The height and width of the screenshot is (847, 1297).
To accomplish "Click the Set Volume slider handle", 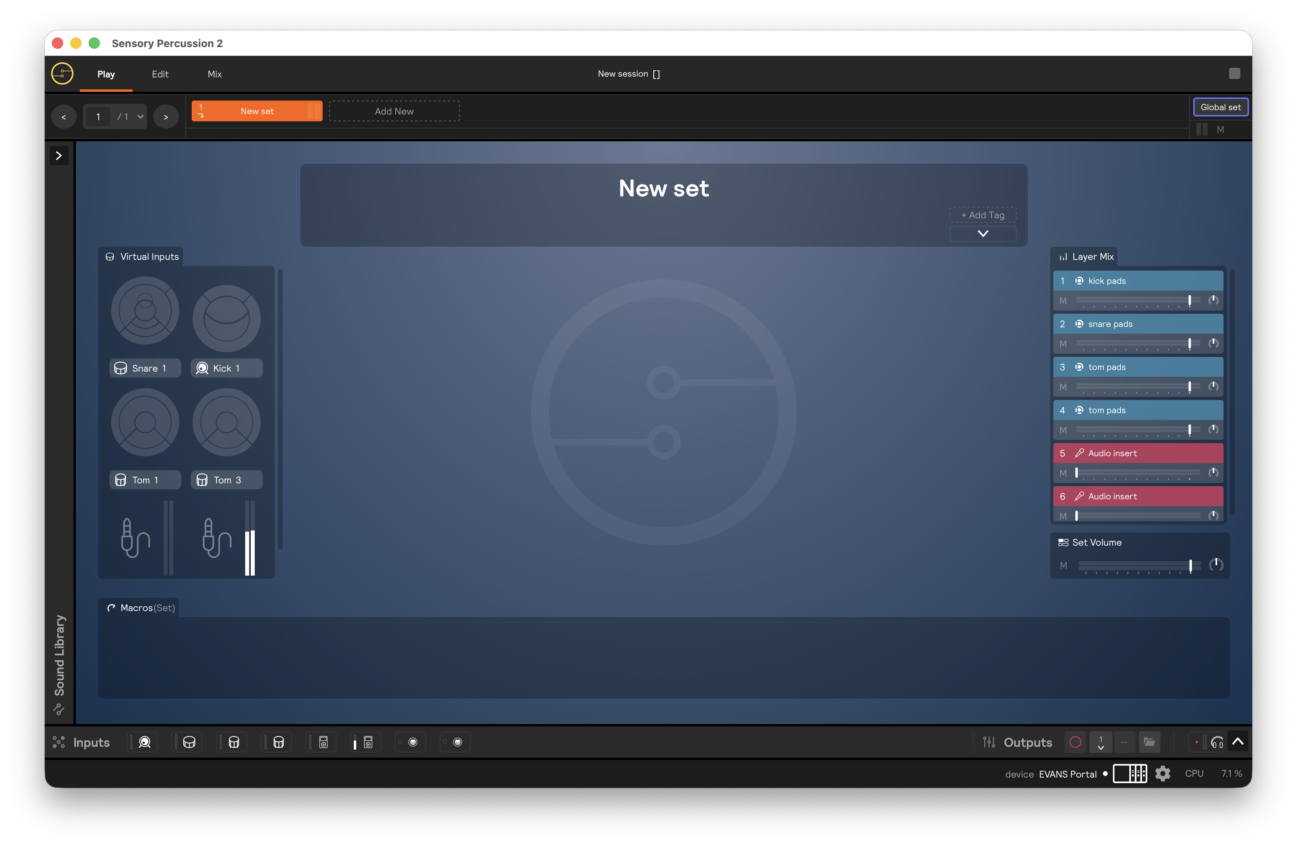I will 1190,565.
